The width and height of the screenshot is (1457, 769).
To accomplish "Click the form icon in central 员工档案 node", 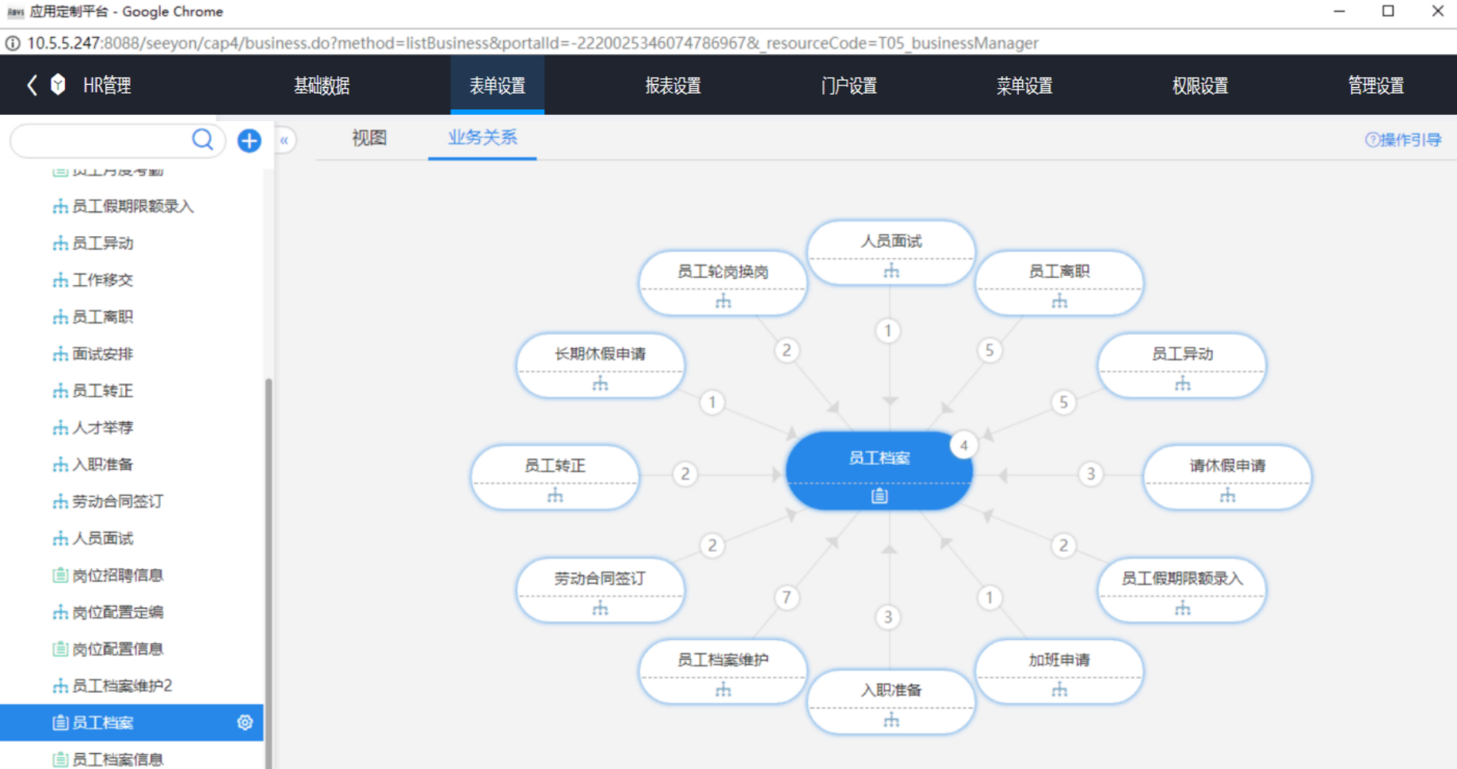I will pyautogui.click(x=879, y=496).
